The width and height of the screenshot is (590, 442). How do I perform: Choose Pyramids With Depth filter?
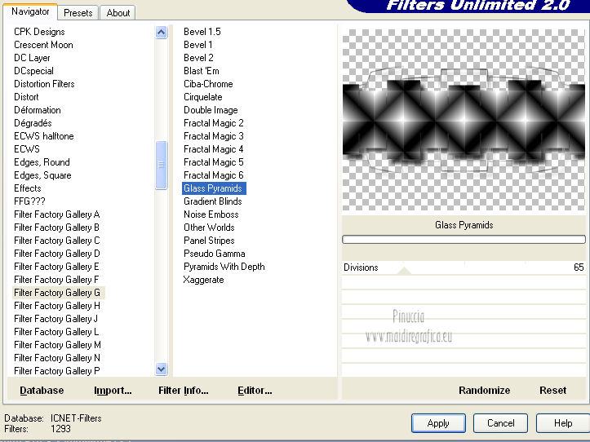[x=224, y=267]
